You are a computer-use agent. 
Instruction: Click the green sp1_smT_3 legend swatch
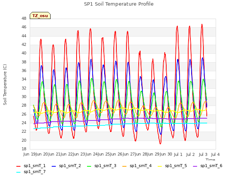coord(89,166)
